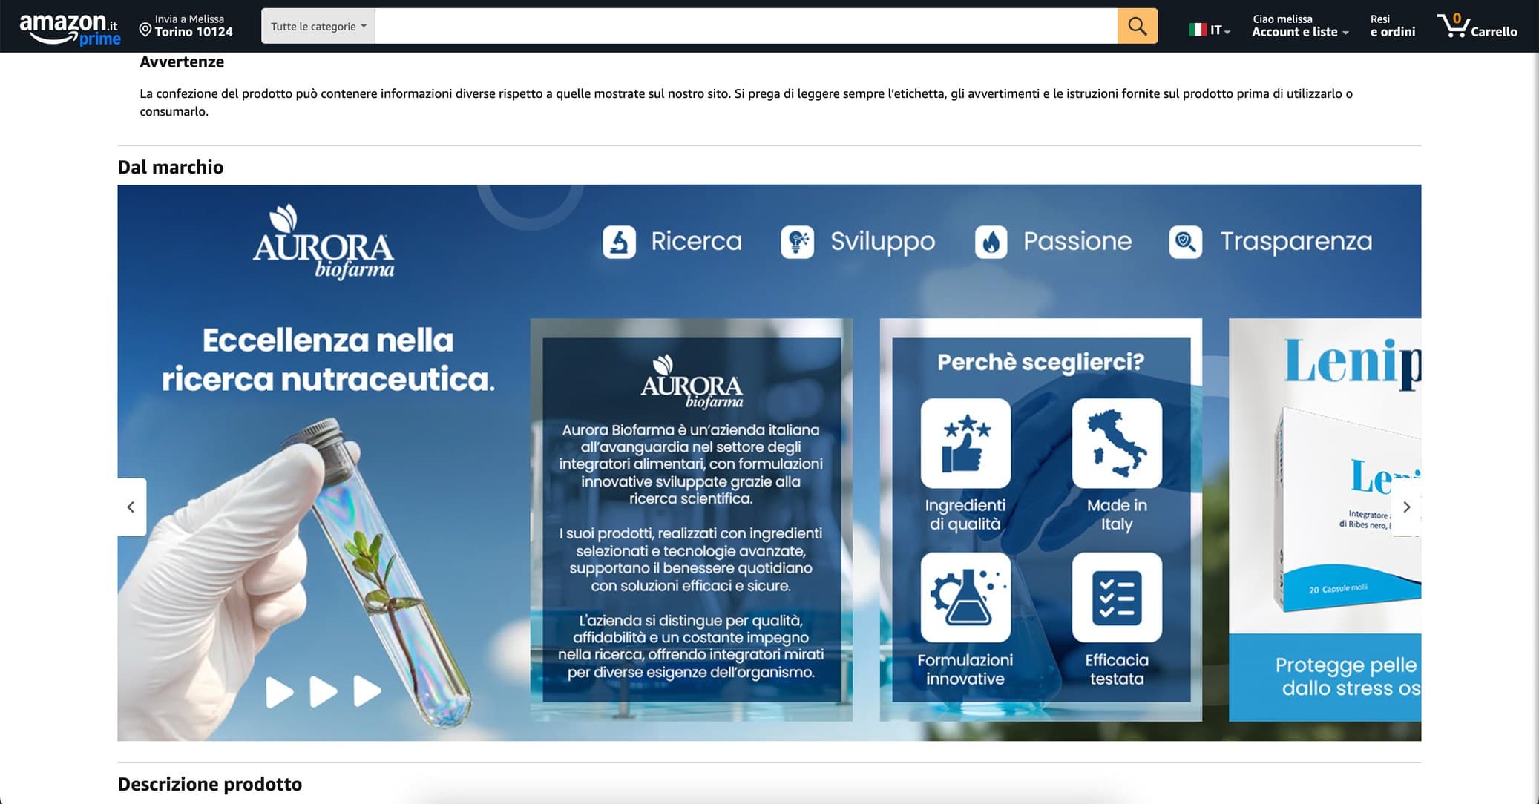
Task: Click the Protegge pelle caption text
Action: (x=1347, y=676)
